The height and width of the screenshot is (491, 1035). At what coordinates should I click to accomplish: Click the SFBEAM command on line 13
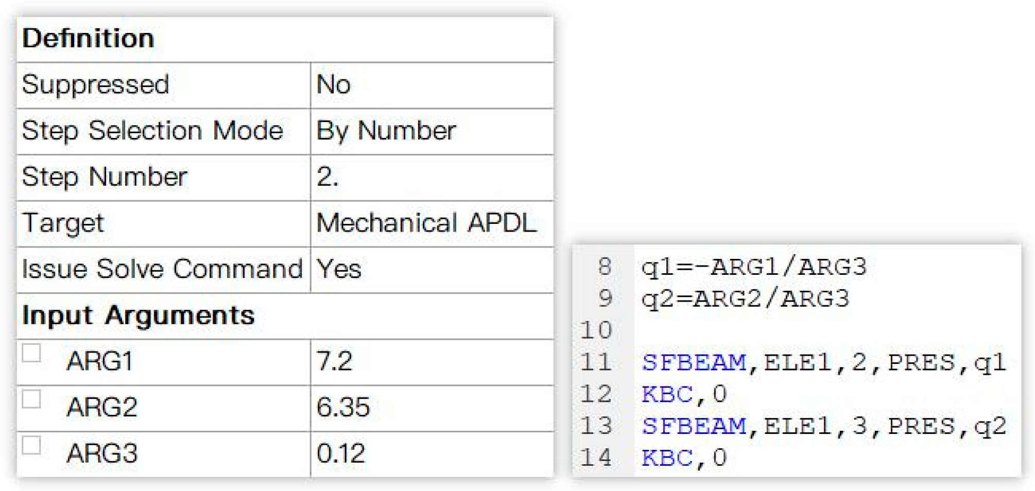click(x=694, y=427)
